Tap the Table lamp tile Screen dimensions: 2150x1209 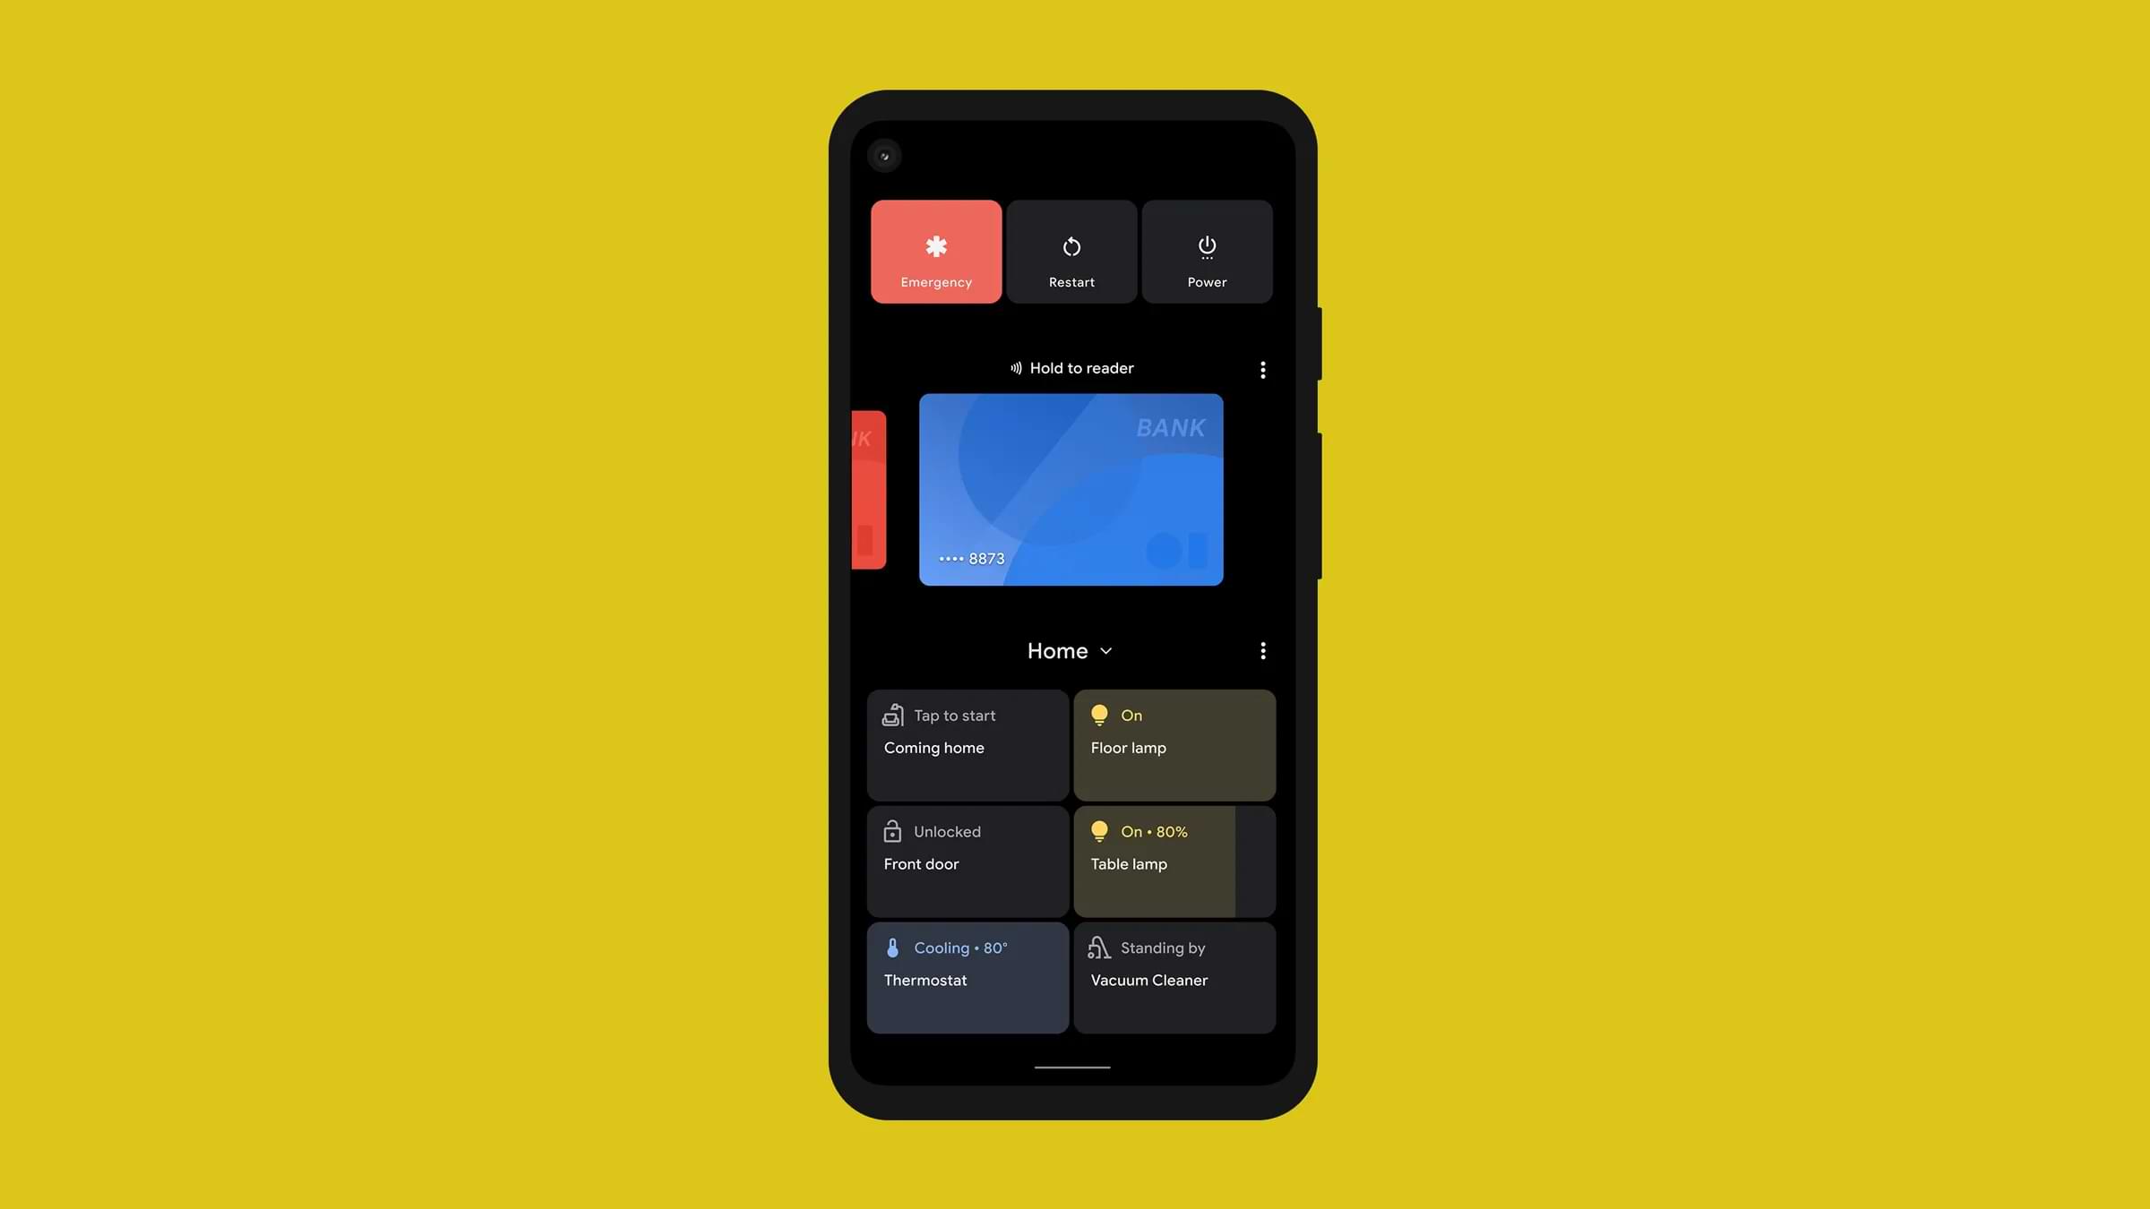click(1173, 861)
